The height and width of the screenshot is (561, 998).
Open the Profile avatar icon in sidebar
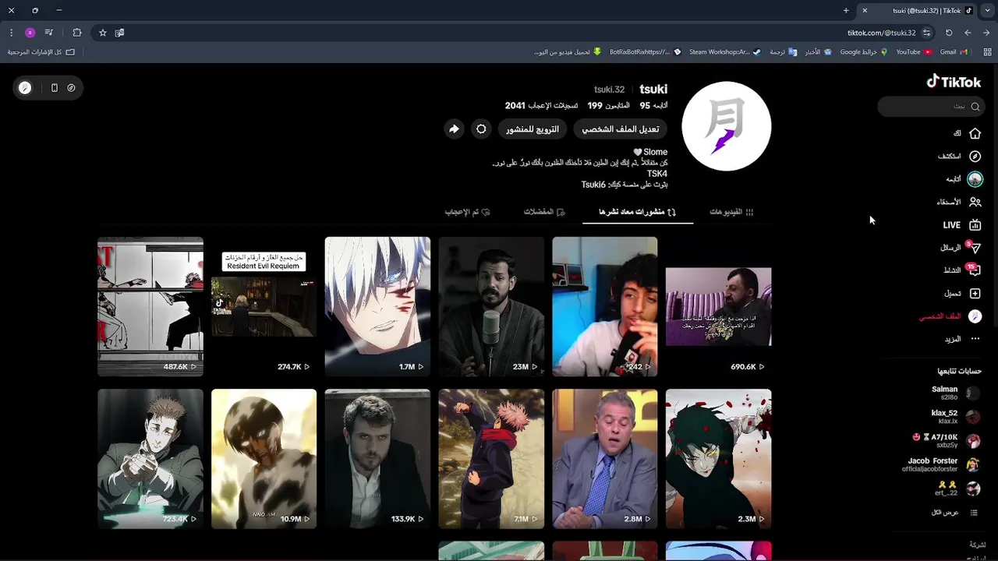pos(975,316)
